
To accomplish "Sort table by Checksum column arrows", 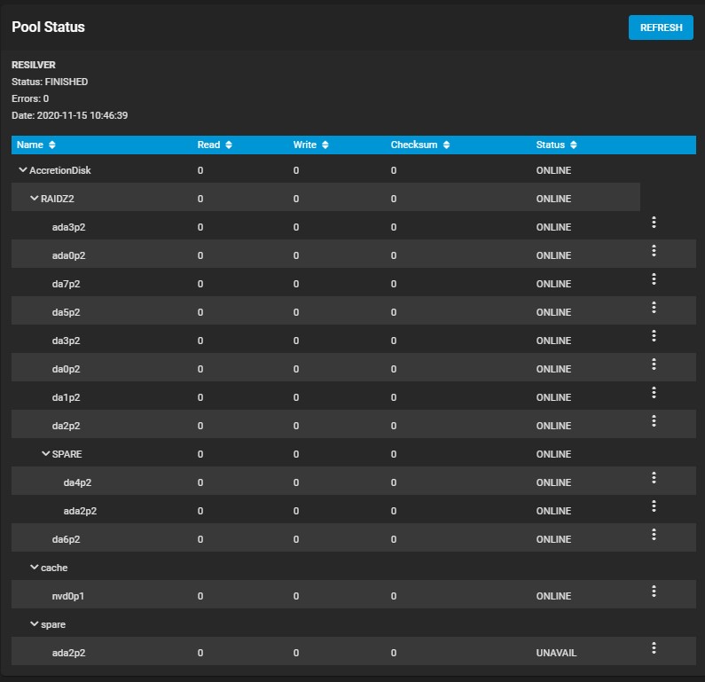I will coord(446,145).
